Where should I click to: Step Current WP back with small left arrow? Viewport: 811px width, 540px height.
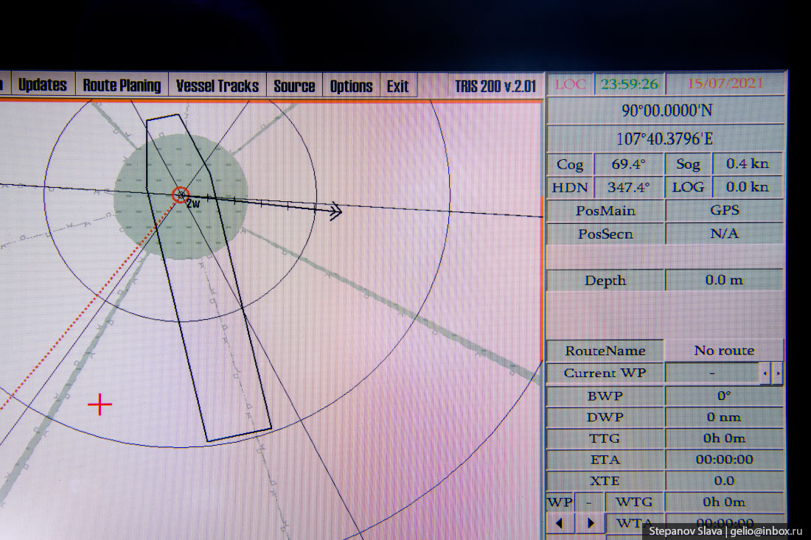coord(765,374)
